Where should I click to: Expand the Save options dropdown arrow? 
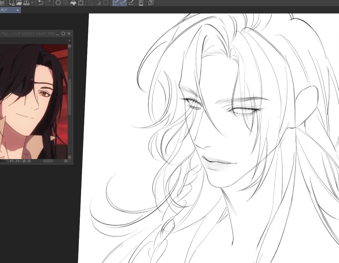coord(32,3)
